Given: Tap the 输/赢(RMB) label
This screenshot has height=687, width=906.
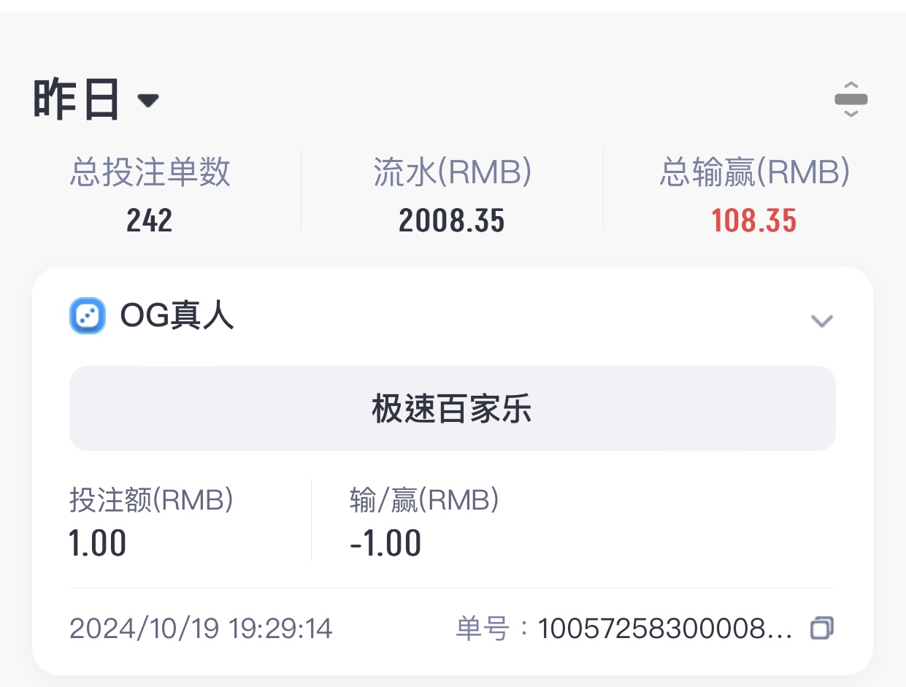Looking at the screenshot, I should click(x=423, y=500).
